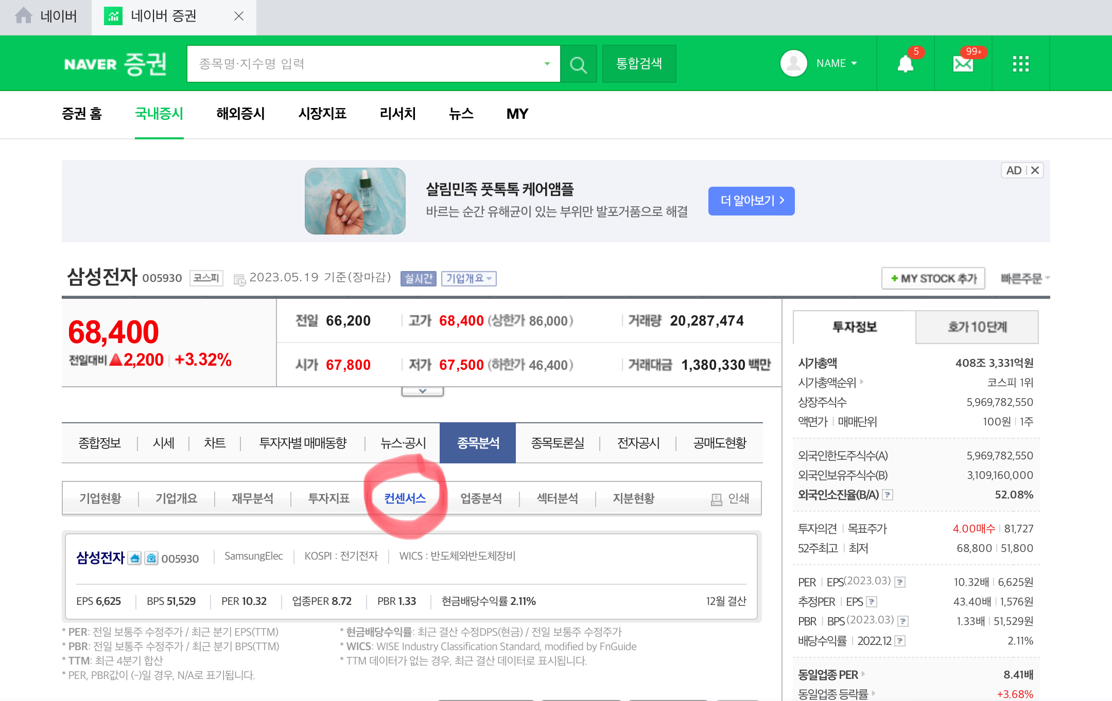This screenshot has height=701, width=1112.
Task: Open the 컨센서스 sub-tab
Action: pyautogui.click(x=405, y=498)
